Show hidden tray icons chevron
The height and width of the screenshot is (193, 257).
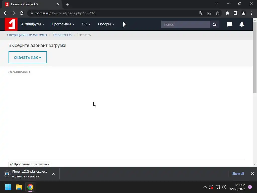[x=205, y=187]
